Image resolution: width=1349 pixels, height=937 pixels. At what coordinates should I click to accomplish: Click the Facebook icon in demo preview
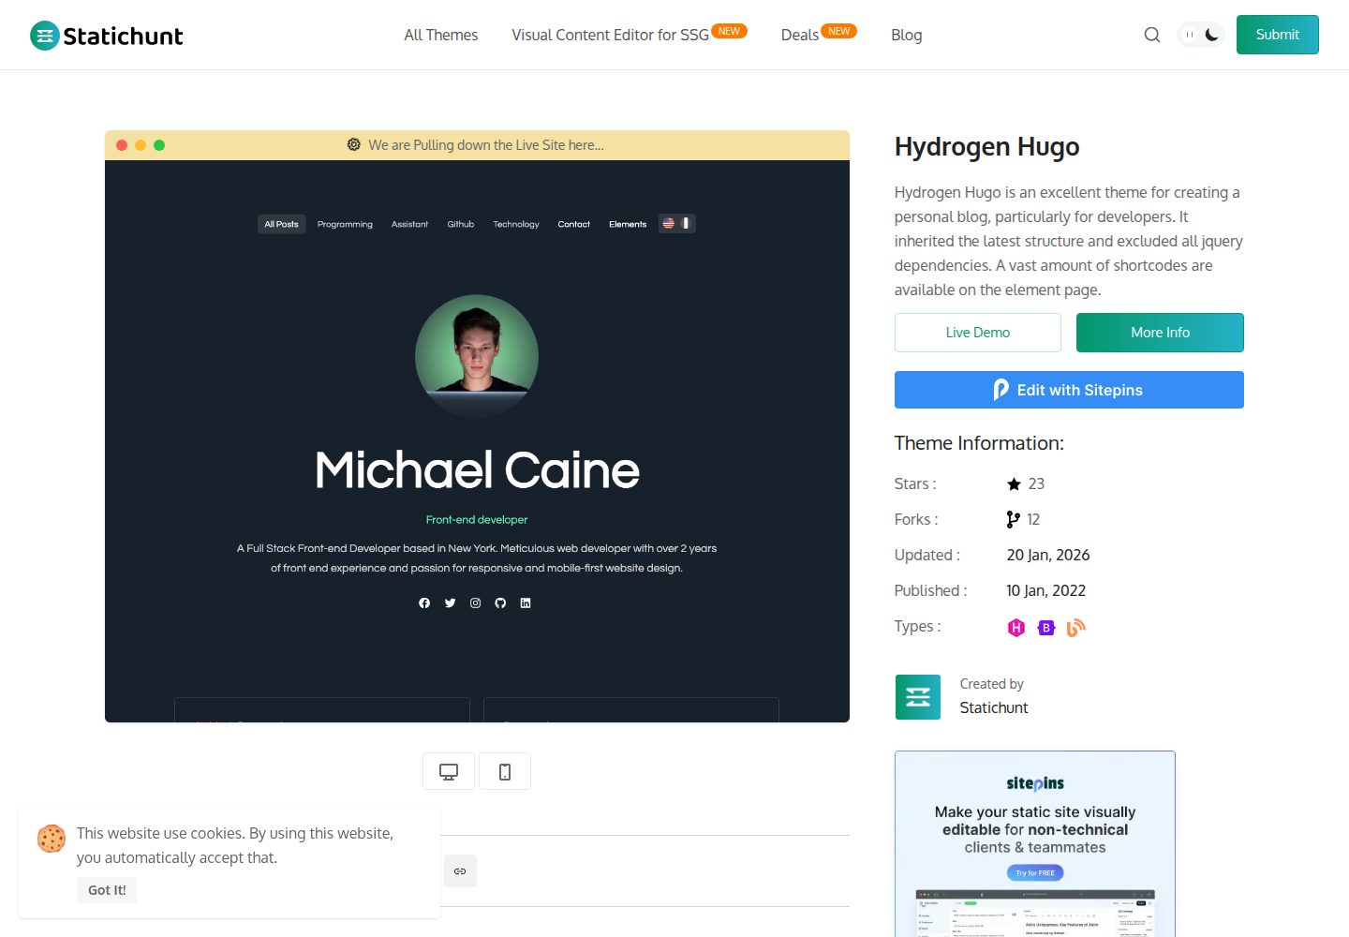pyautogui.click(x=424, y=603)
